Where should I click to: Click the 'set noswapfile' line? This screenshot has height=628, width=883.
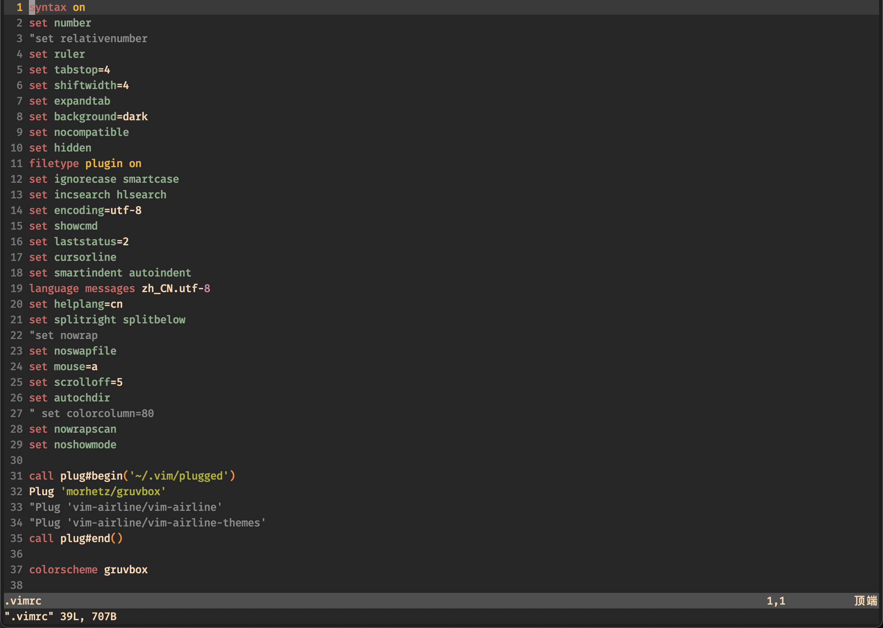(73, 351)
